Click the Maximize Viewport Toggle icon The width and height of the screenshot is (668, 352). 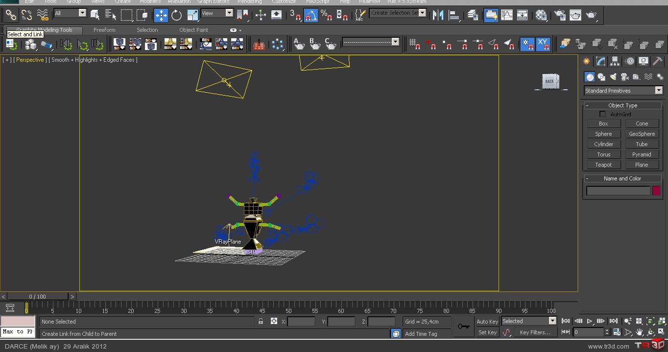661,332
